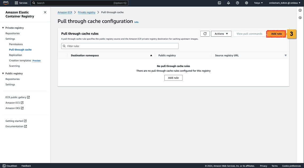The image size is (304, 168).
Task: Collapse the Private registry section
Action: (x=3, y=28)
